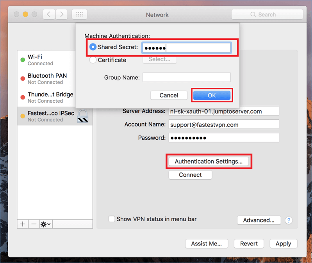Add a network service with plus button

[x=23, y=224]
